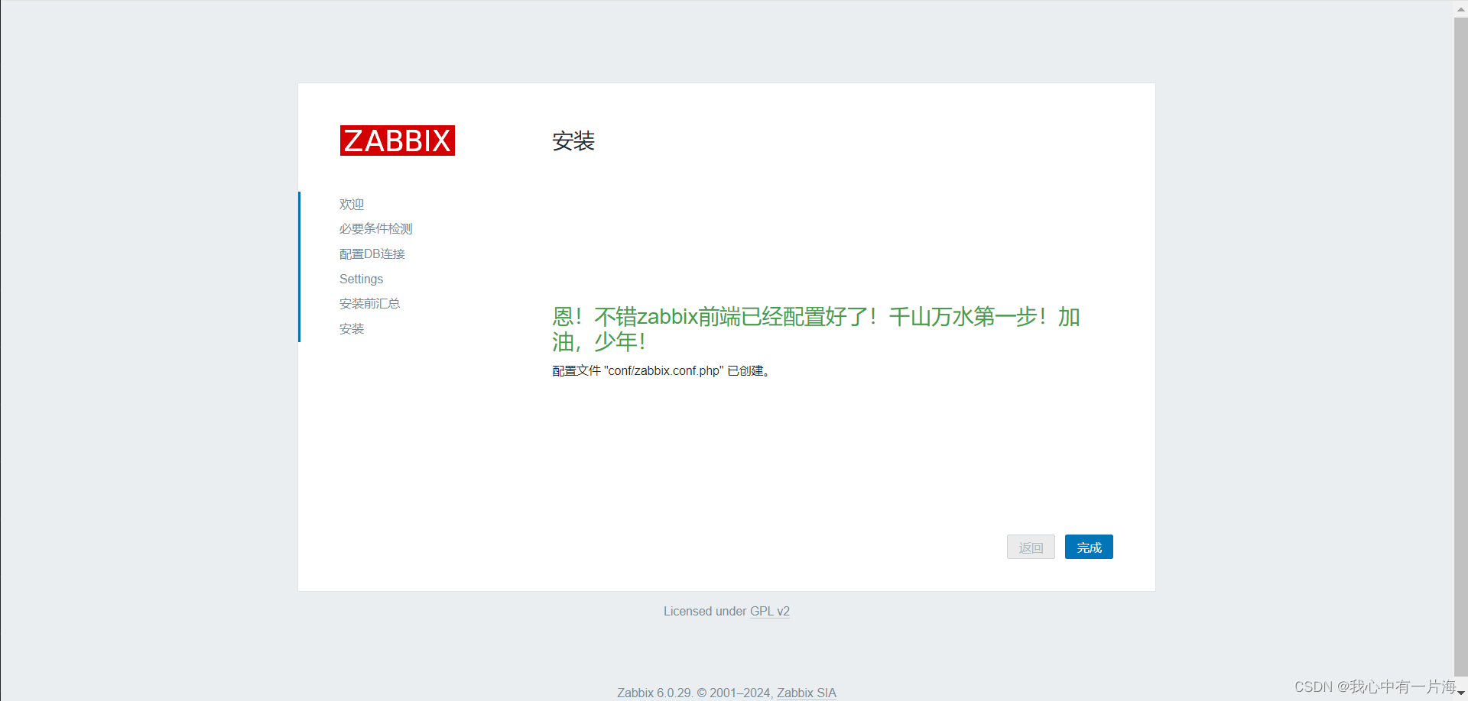Select the Settings step in sidebar
This screenshot has width=1468, height=701.
361,279
